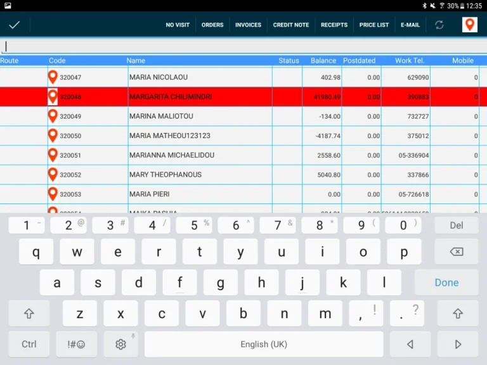Screen dimensions: 487x365
Task: Tap balance value 5040.80
Action: coord(329,175)
